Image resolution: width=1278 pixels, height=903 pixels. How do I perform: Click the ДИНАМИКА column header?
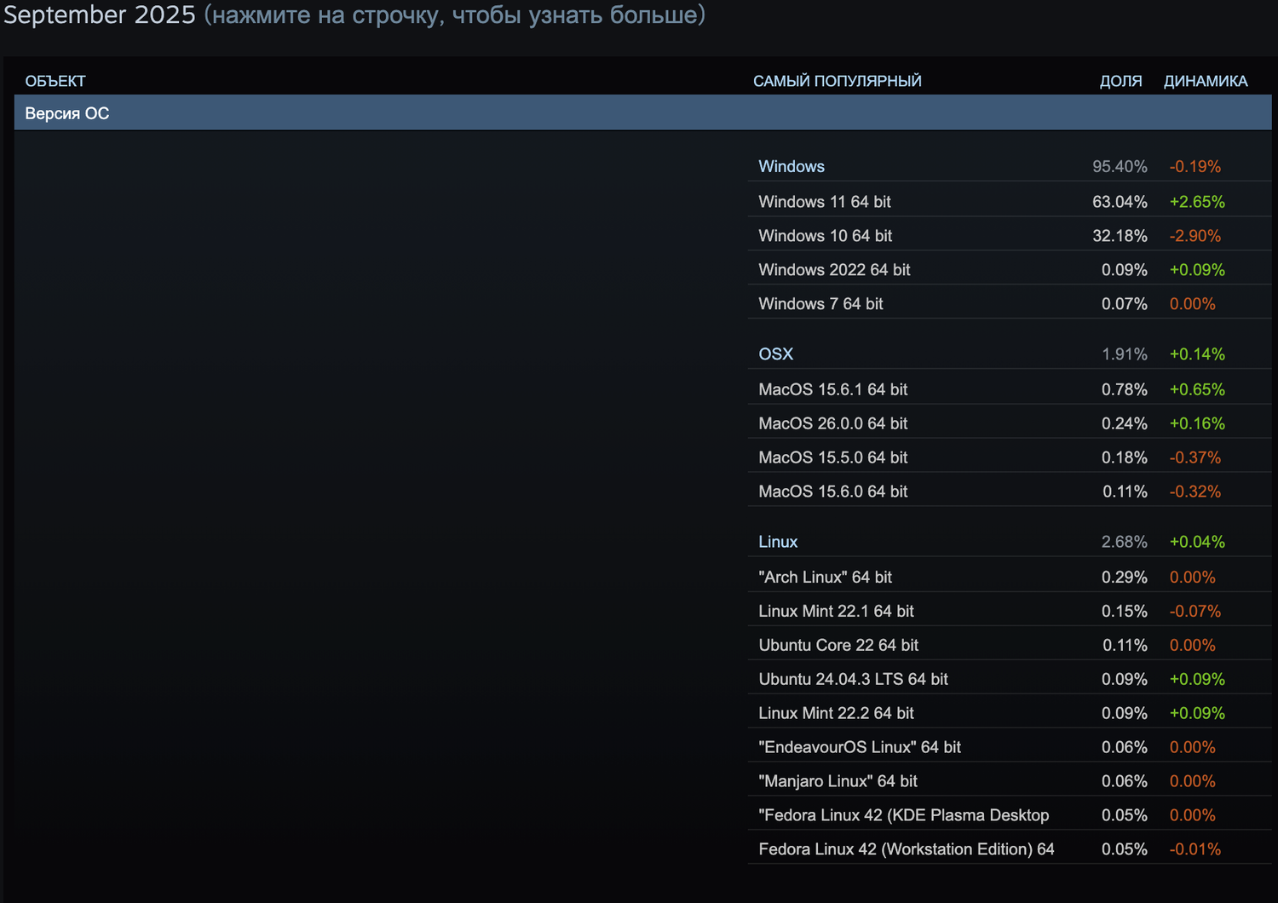pos(1206,81)
